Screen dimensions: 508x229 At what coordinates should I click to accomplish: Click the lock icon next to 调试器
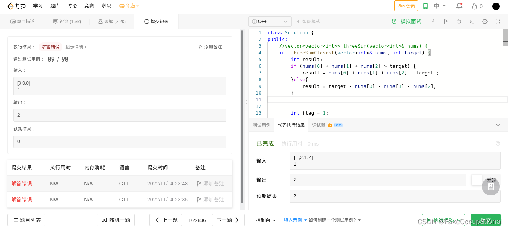330,125
